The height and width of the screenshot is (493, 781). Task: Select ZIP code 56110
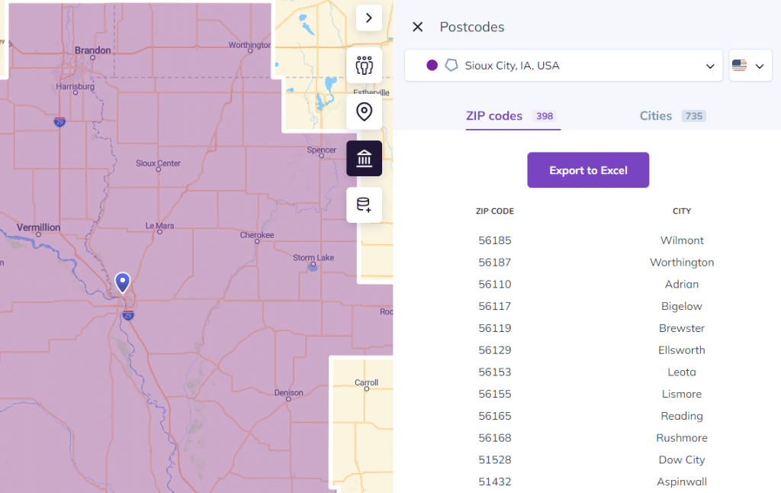coord(494,284)
